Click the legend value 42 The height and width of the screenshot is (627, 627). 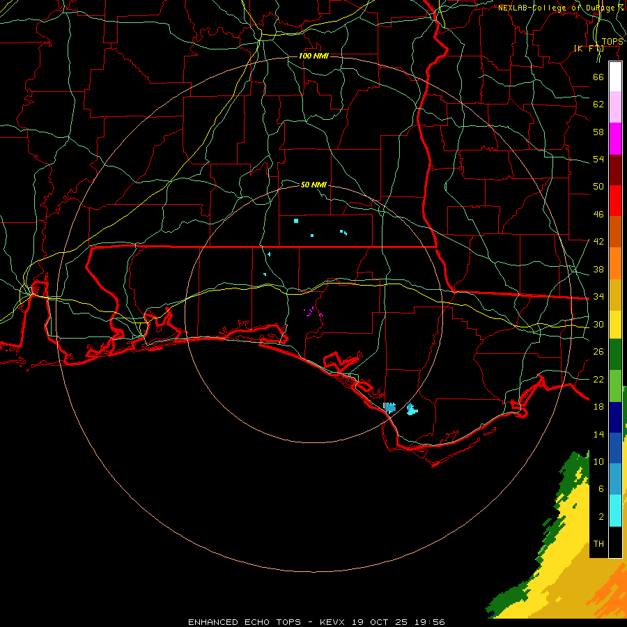tap(598, 242)
